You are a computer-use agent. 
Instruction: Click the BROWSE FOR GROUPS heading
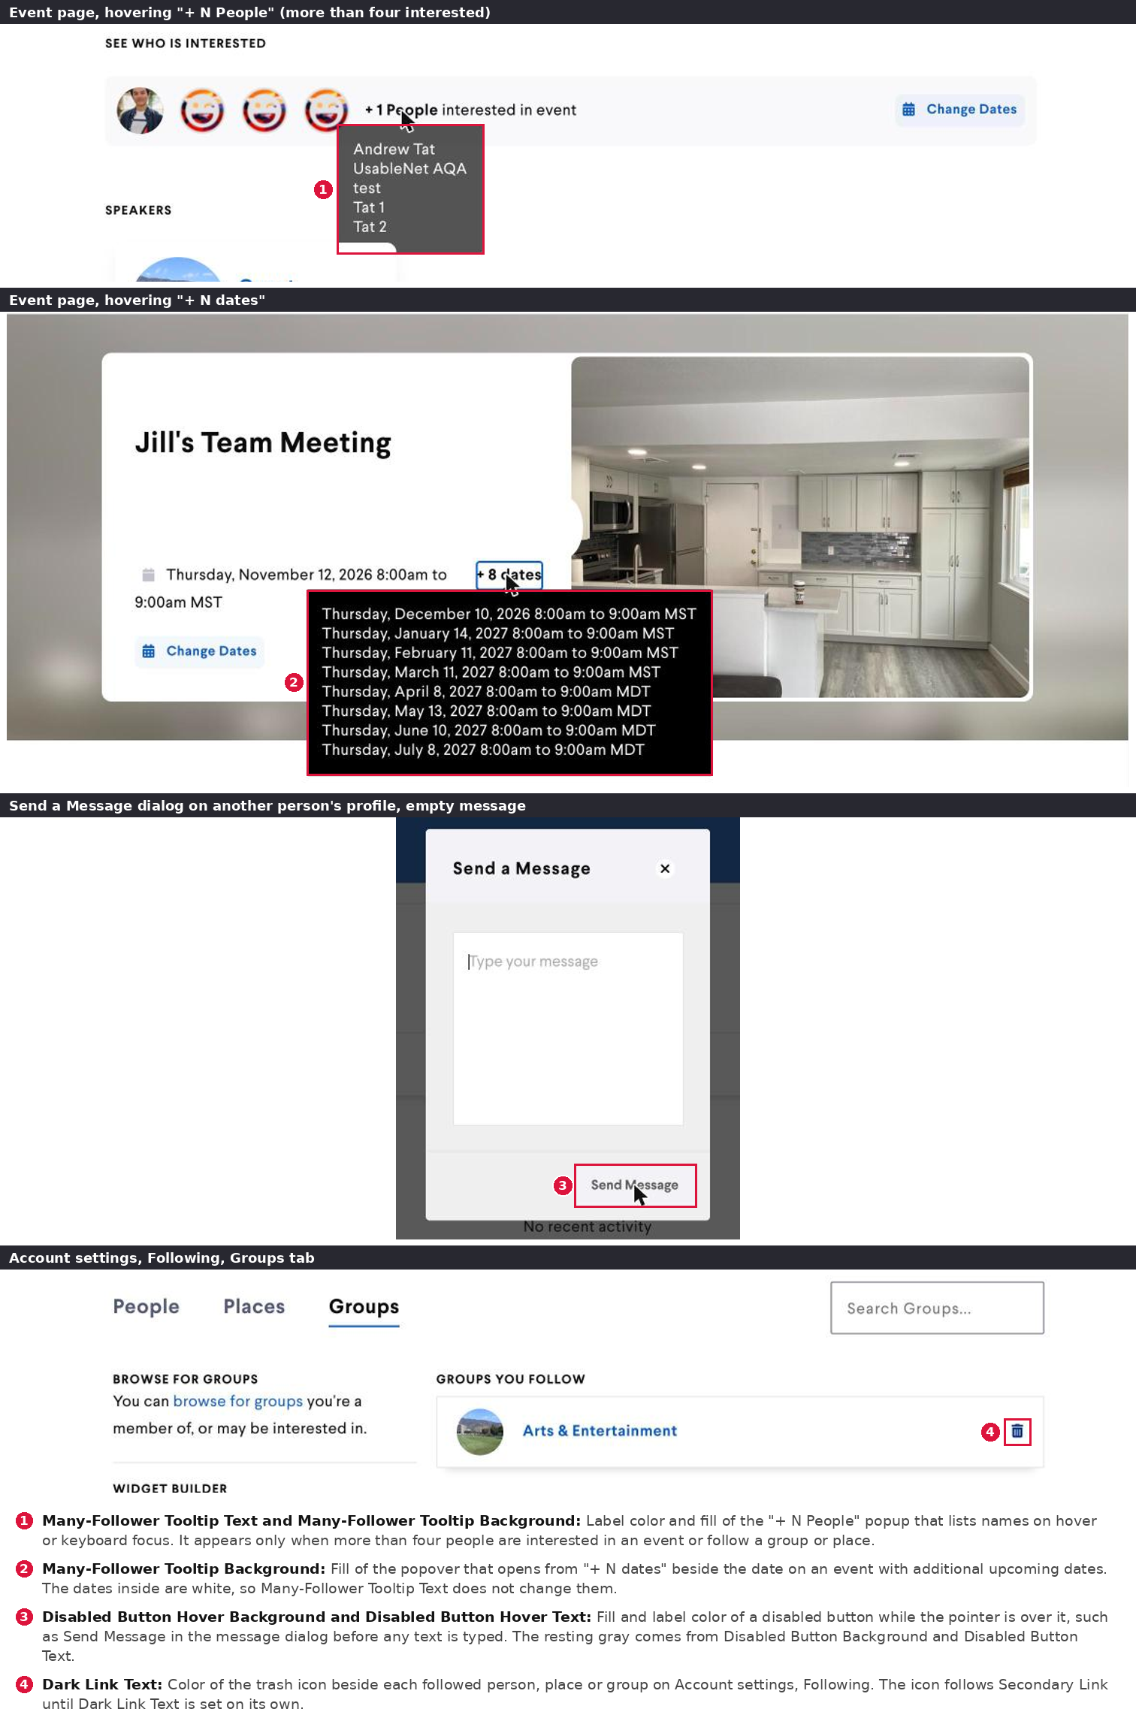186,1379
